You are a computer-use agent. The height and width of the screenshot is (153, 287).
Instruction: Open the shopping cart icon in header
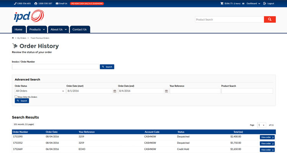[222, 3]
